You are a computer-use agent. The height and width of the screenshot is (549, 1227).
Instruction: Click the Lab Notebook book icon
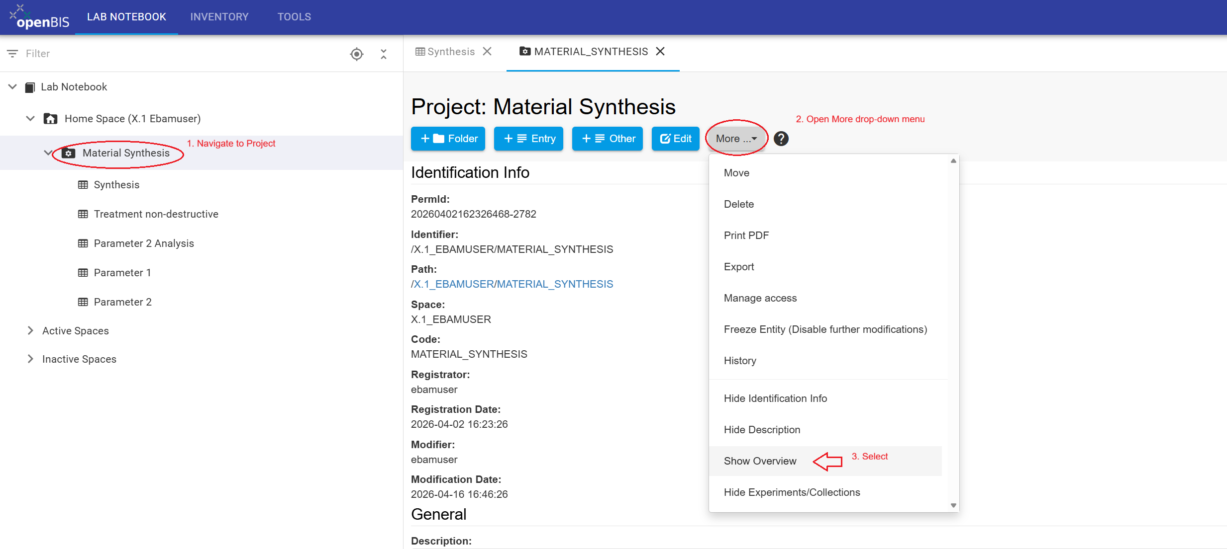30,87
